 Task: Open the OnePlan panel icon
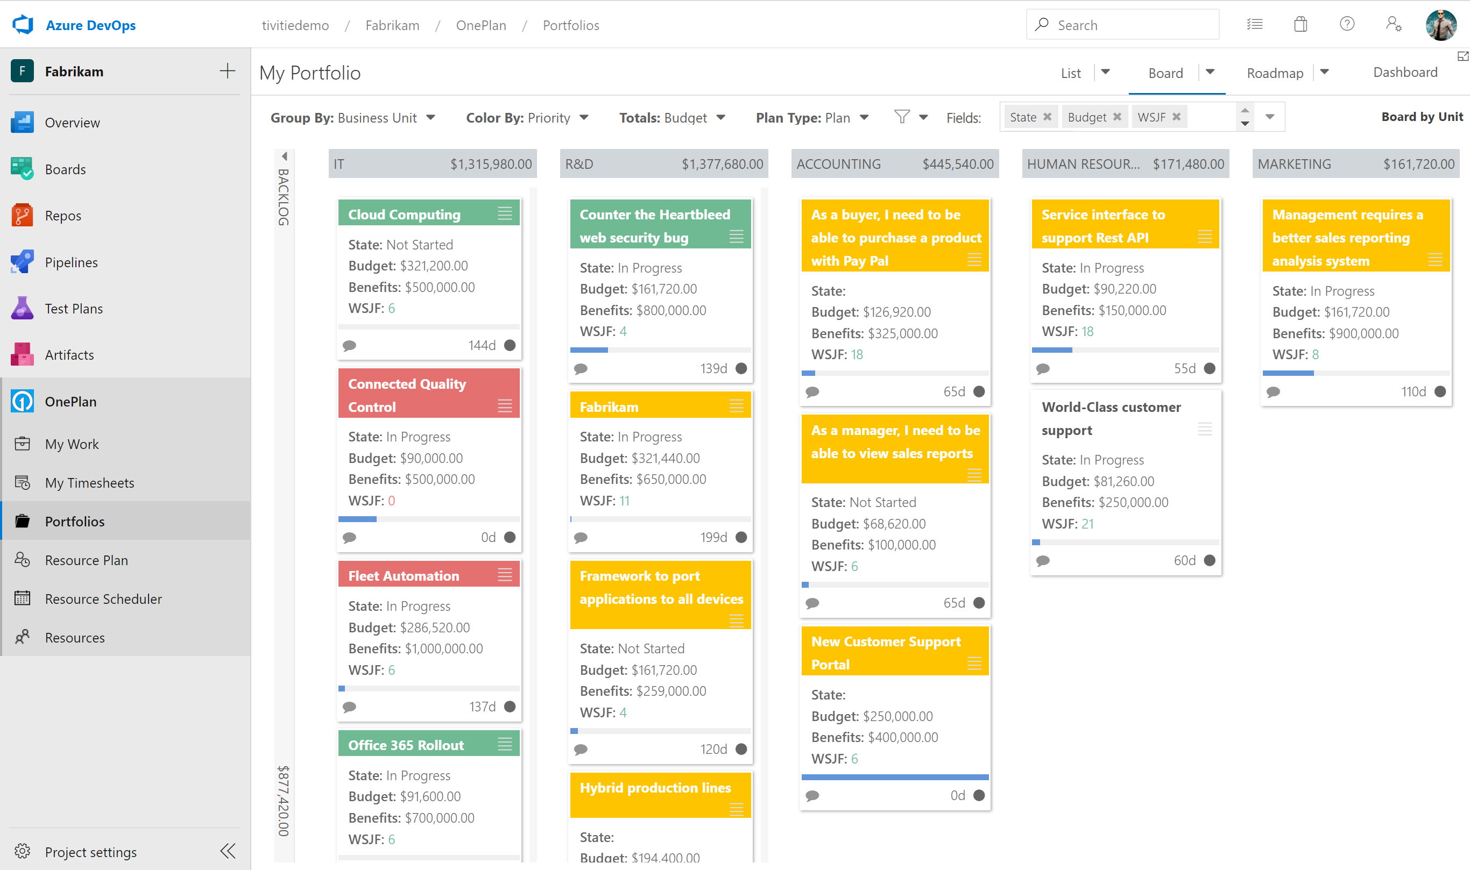click(22, 401)
